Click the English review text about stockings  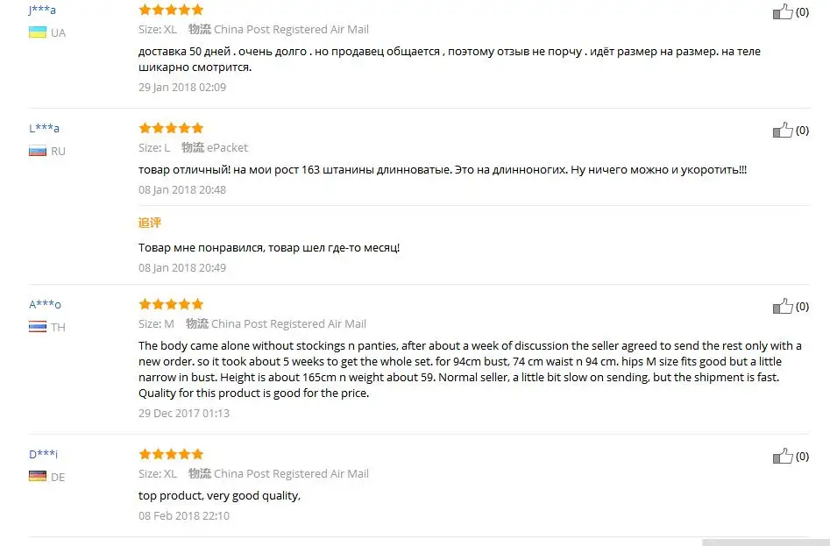[470, 369]
